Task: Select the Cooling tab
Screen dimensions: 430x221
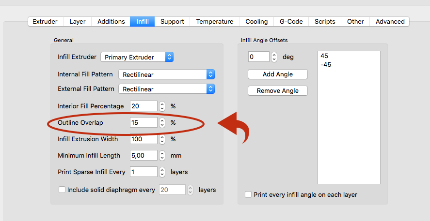Action: [x=256, y=22]
